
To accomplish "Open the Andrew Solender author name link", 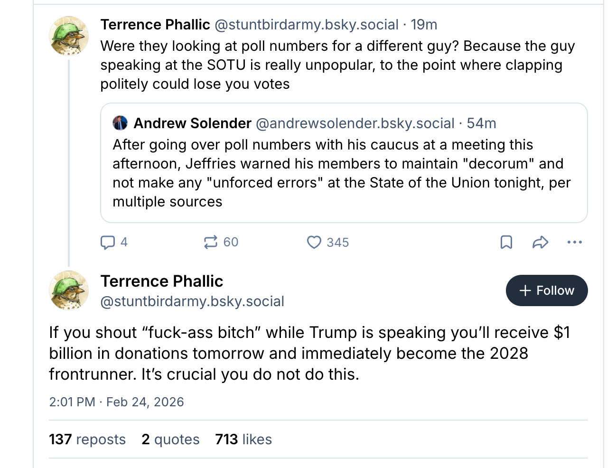I will click(192, 123).
